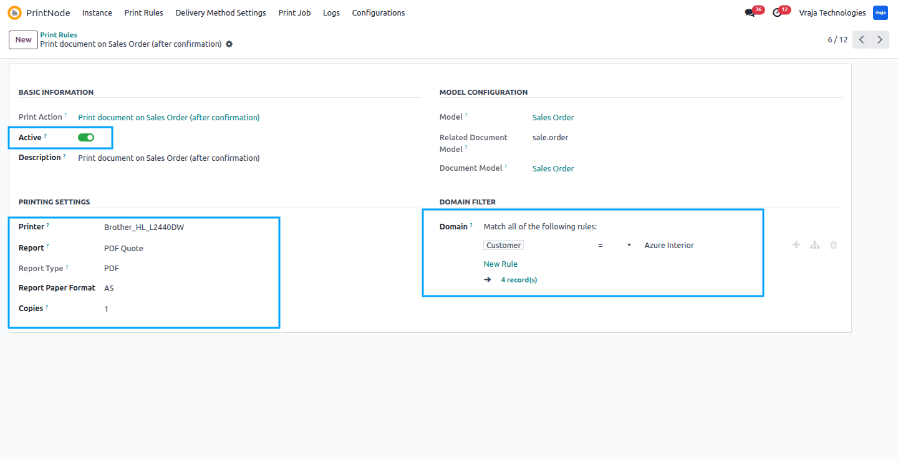898x460 pixels.
Task: Open the Print Rules menu
Action: click(144, 12)
